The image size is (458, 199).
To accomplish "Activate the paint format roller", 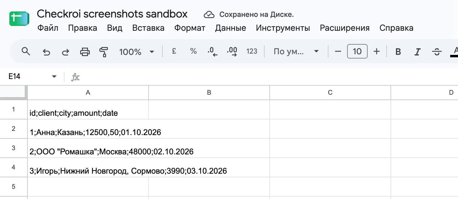I will click(104, 52).
